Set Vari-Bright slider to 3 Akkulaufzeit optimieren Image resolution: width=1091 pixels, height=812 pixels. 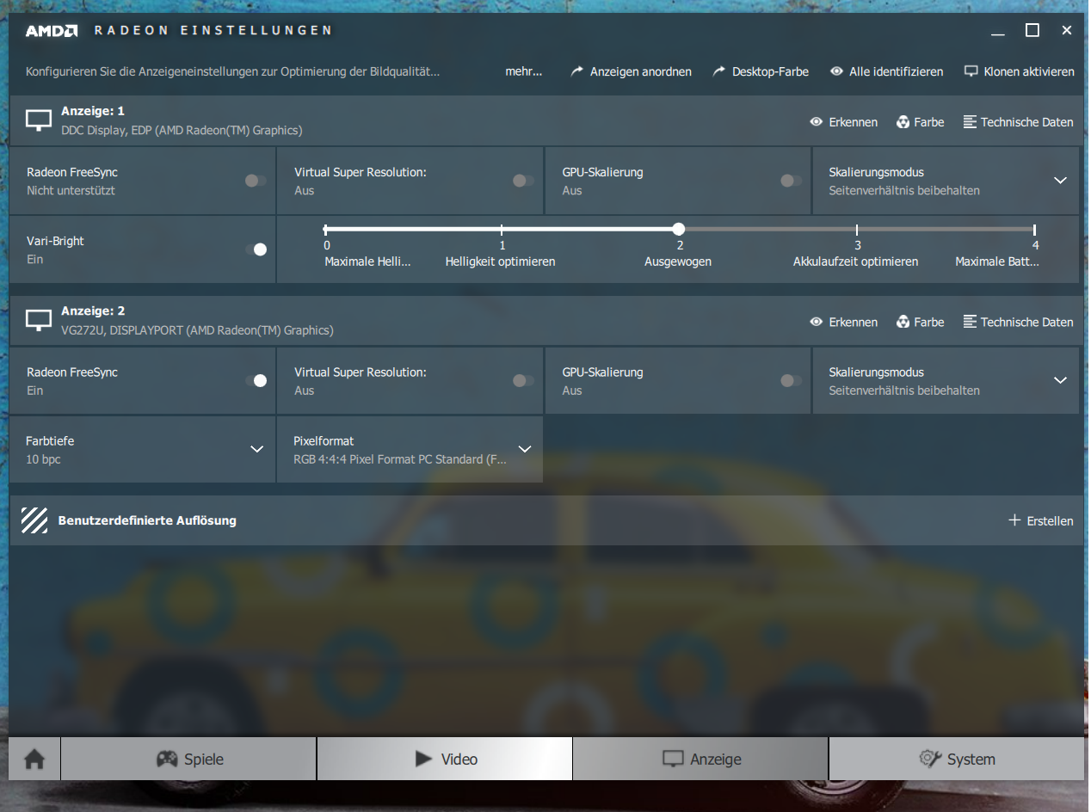click(857, 229)
